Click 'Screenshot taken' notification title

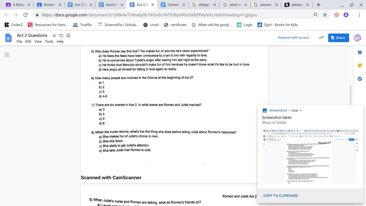coord(277,117)
